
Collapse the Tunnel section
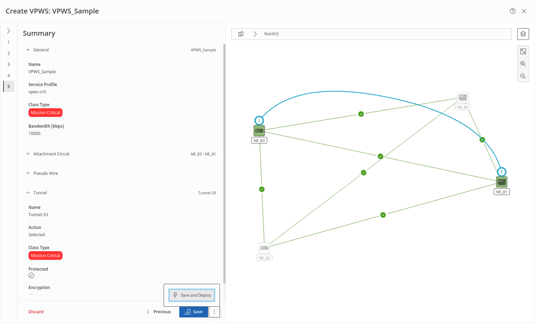click(28, 193)
